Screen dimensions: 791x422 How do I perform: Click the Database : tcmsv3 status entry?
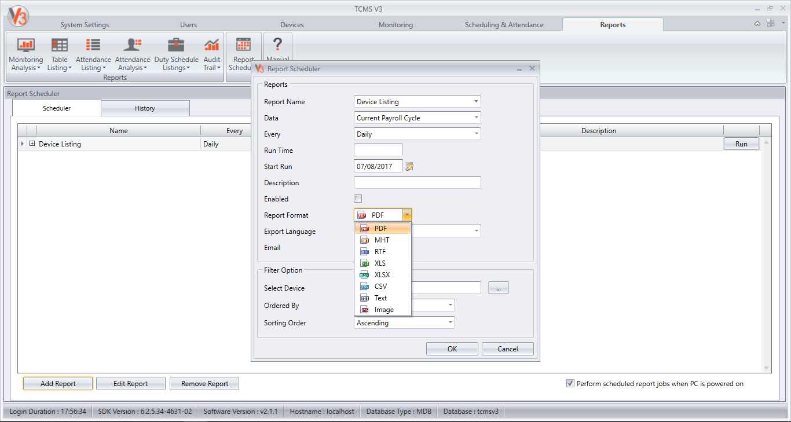[x=471, y=412]
